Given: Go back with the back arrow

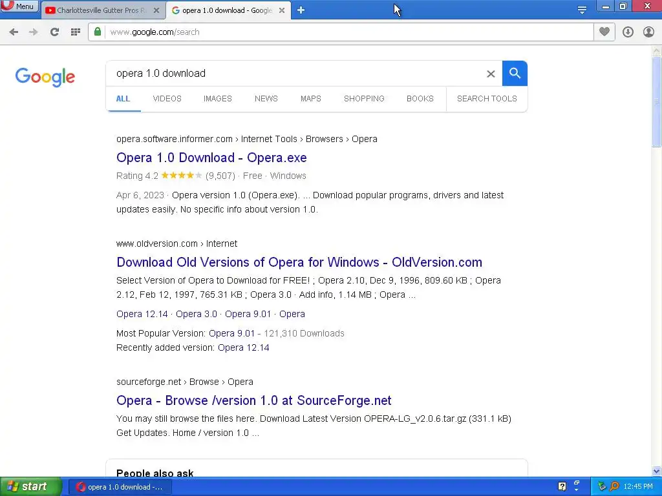Looking at the screenshot, I should (x=14, y=32).
